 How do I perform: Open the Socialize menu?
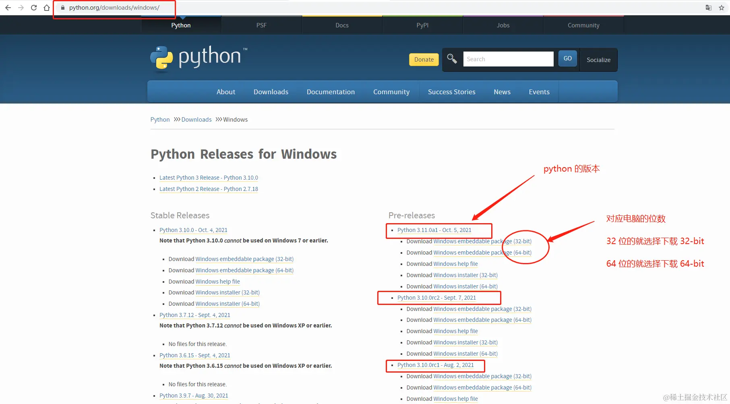[598, 60]
